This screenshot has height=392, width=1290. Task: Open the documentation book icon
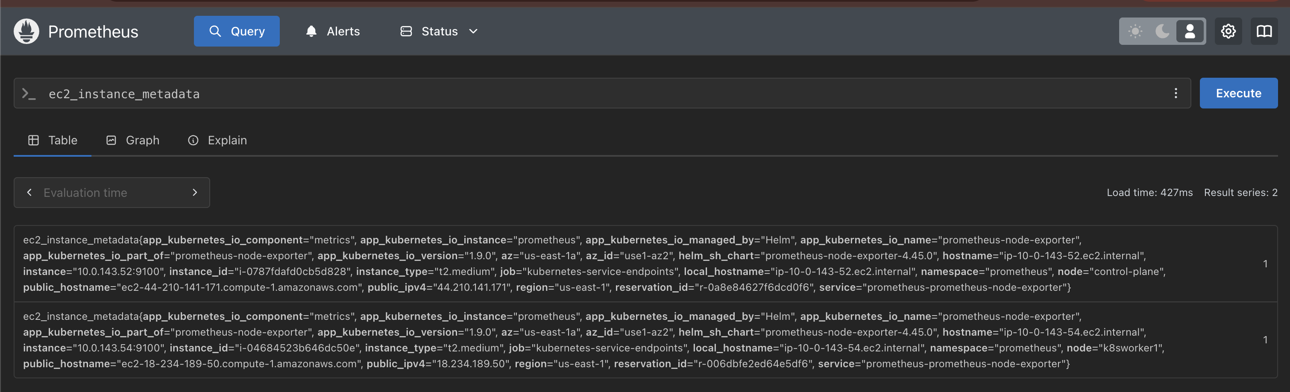click(x=1264, y=31)
